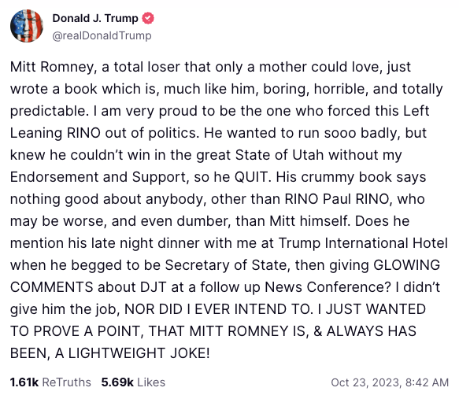Click "Trump International Hotel" in the post
The height and width of the screenshot is (395, 459).
click(363, 243)
